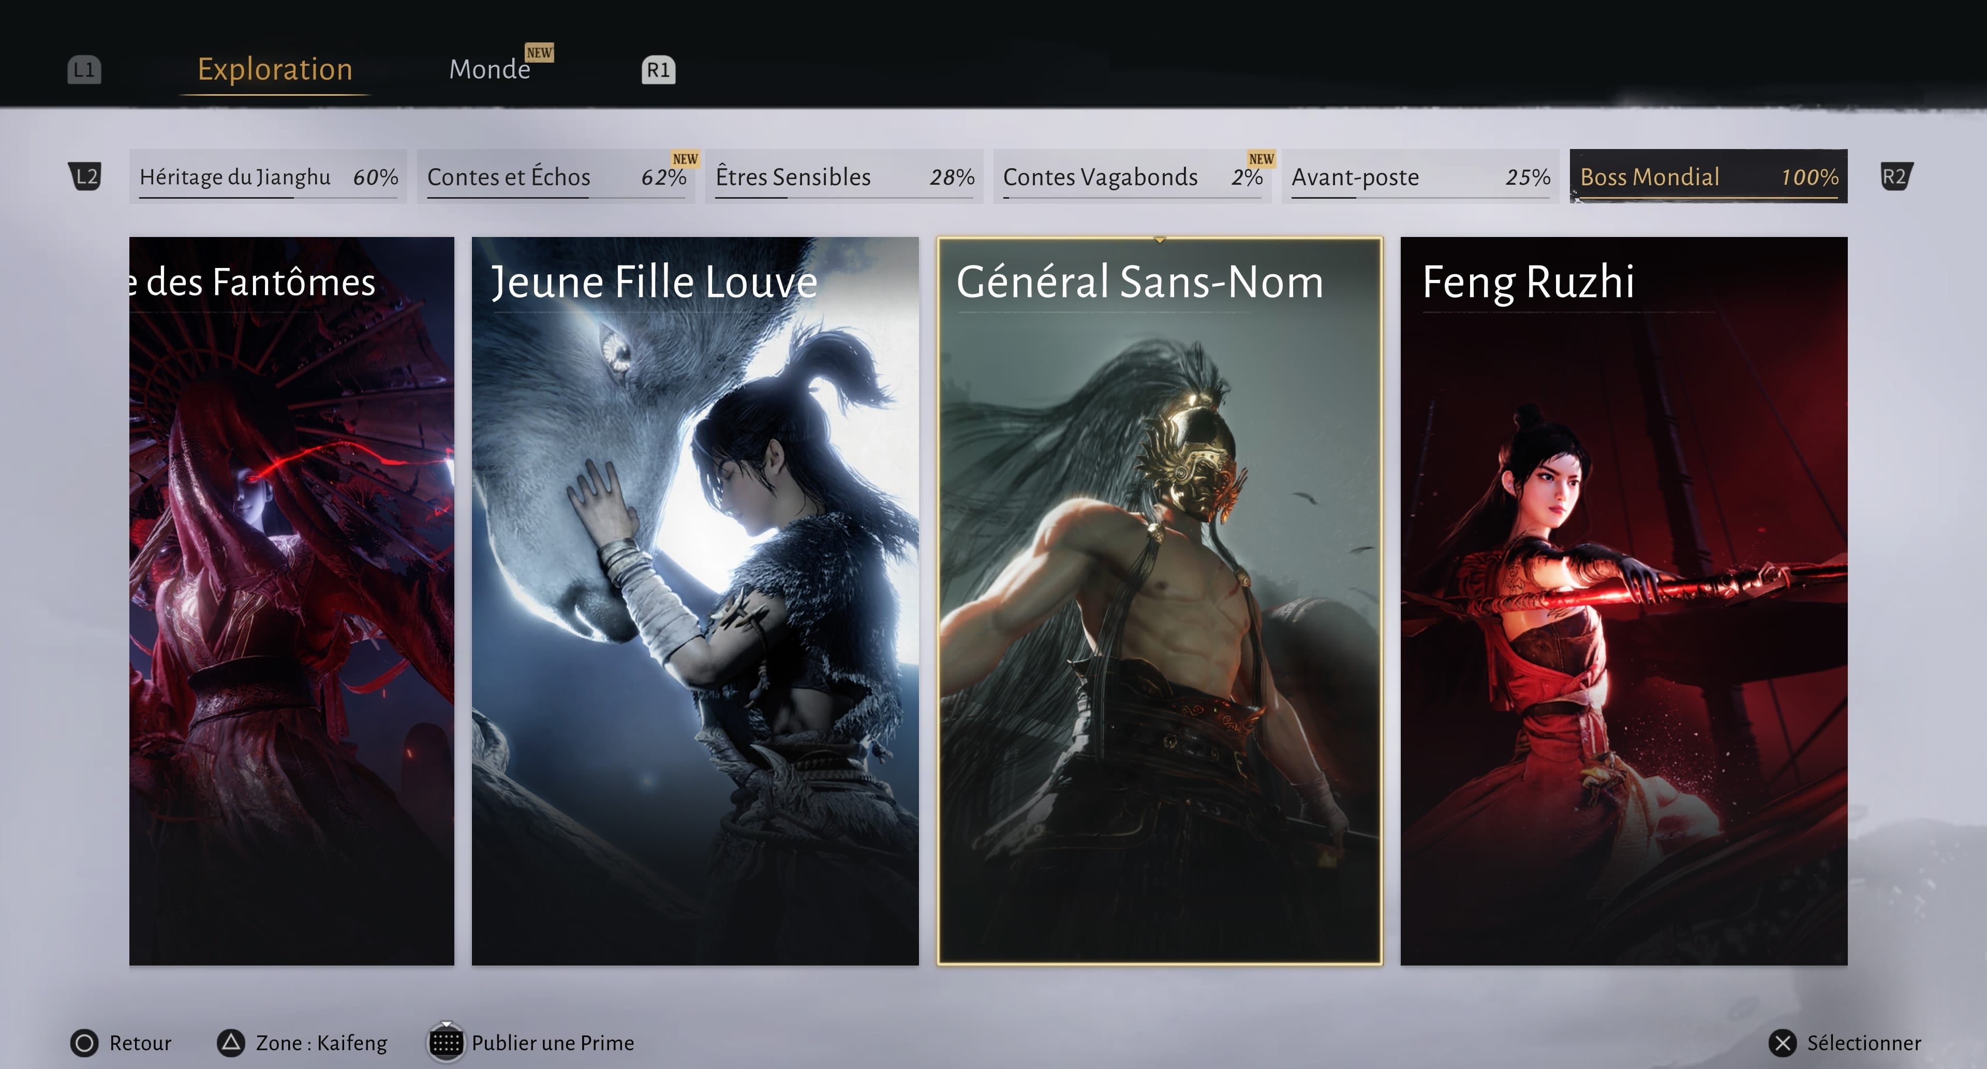Select the Général Sans-Nom boss card
1987x1069 pixels.
(x=1159, y=601)
